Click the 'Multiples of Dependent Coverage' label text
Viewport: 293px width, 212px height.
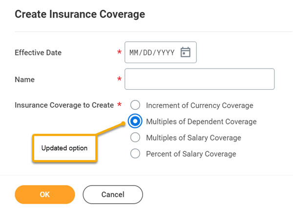(x=201, y=121)
